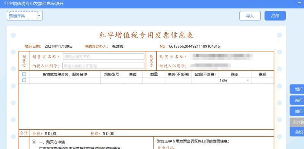The width and height of the screenshot is (304, 149).
Task: Tick the checkbox of the first item row
Action: pyautogui.click(x=24, y=80)
